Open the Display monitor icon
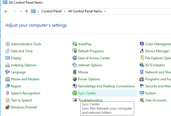Screen dimensions: 171x116 pos(8,58)
